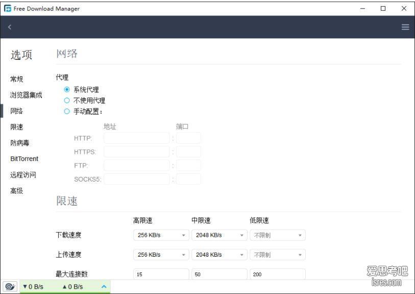Open 高级 settings section
The height and width of the screenshot is (294, 415).
click(17, 191)
